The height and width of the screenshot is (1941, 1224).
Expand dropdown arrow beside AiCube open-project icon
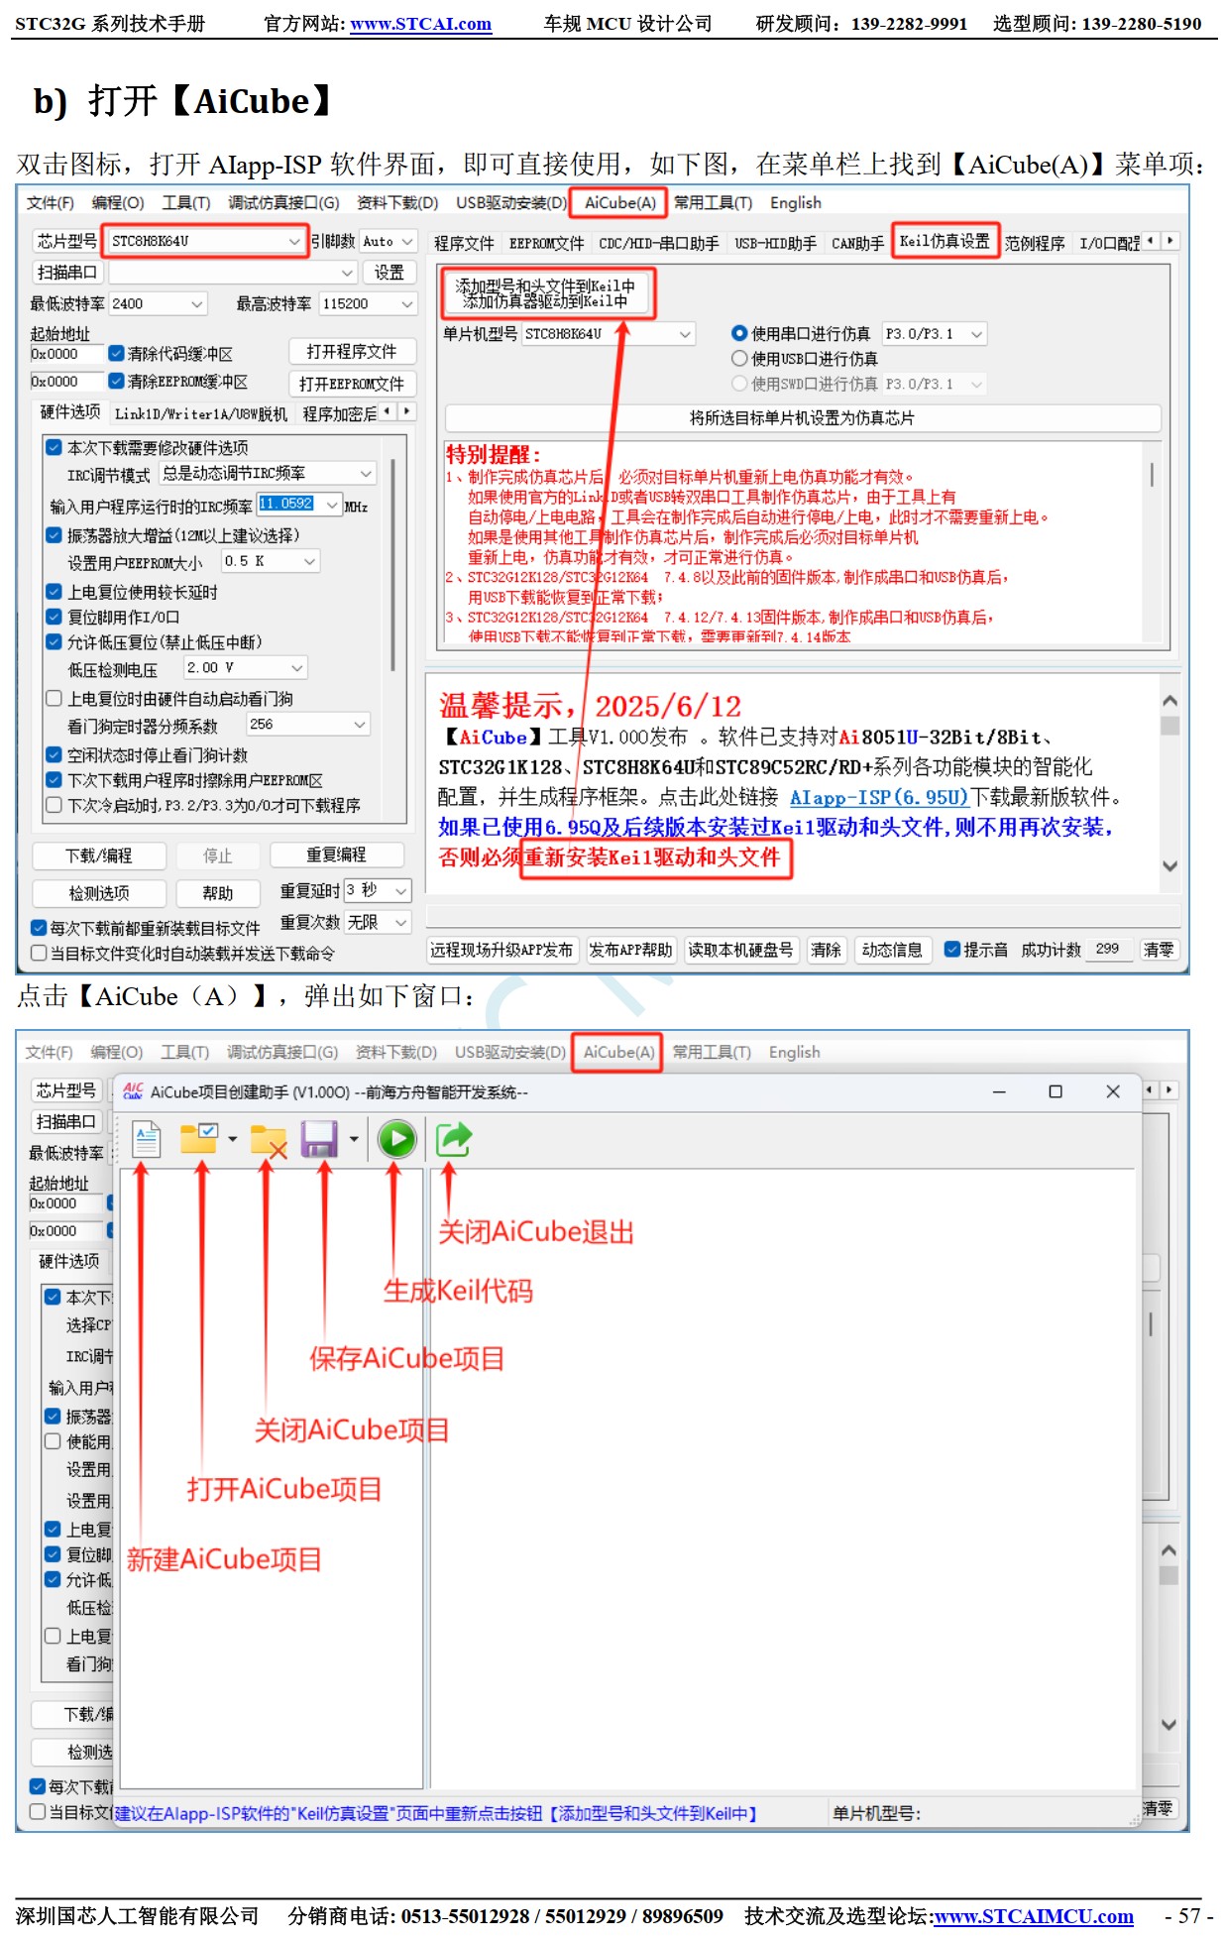(x=232, y=1139)
